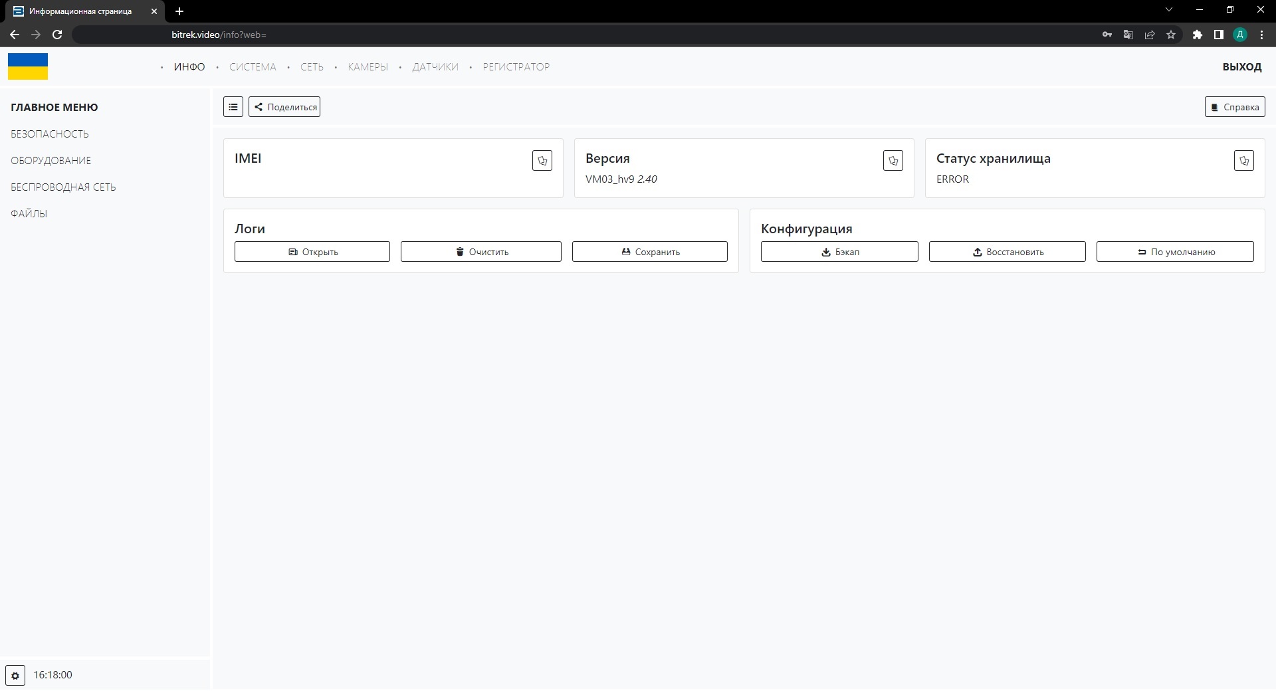Save logs using Сохранить button
1276x691 pixels.
[649, 252]
